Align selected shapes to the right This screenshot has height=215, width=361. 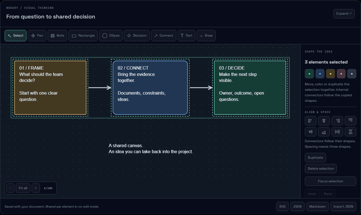(337, 121)
